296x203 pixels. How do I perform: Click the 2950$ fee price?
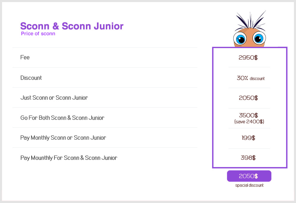point(248,57)
